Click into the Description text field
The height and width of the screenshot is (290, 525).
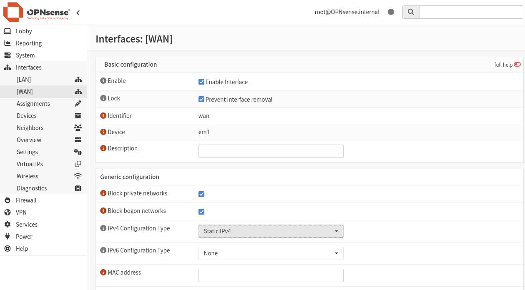[271, 151]
